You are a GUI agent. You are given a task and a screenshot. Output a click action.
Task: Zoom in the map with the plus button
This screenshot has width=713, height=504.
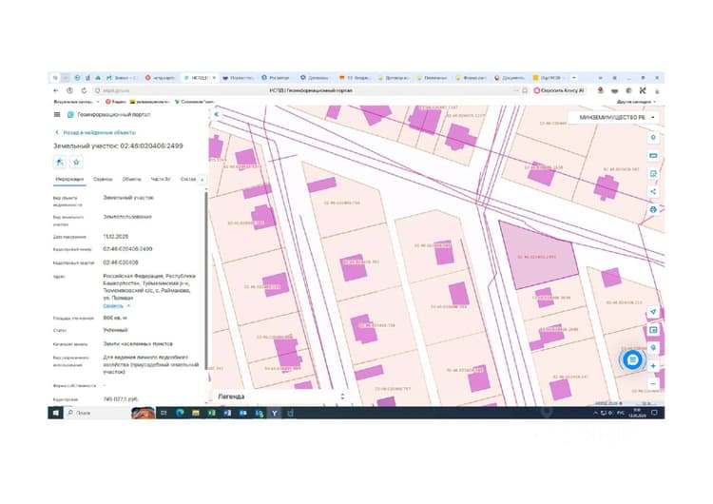[653, 366]
